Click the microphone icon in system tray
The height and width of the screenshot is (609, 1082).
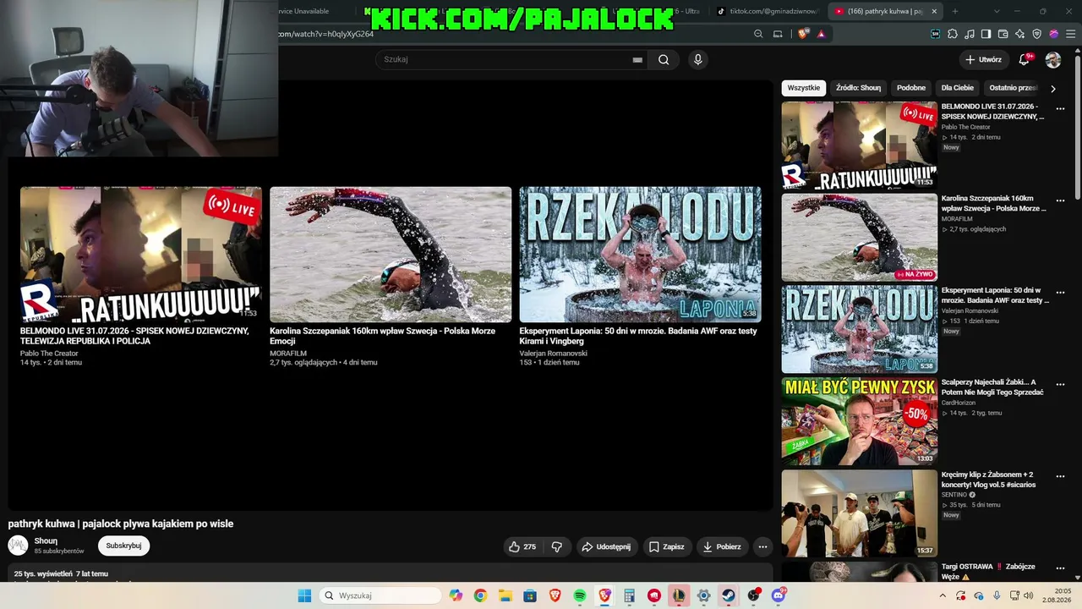(997, 595)
